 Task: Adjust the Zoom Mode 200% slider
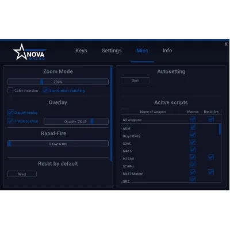coord(58,82)
